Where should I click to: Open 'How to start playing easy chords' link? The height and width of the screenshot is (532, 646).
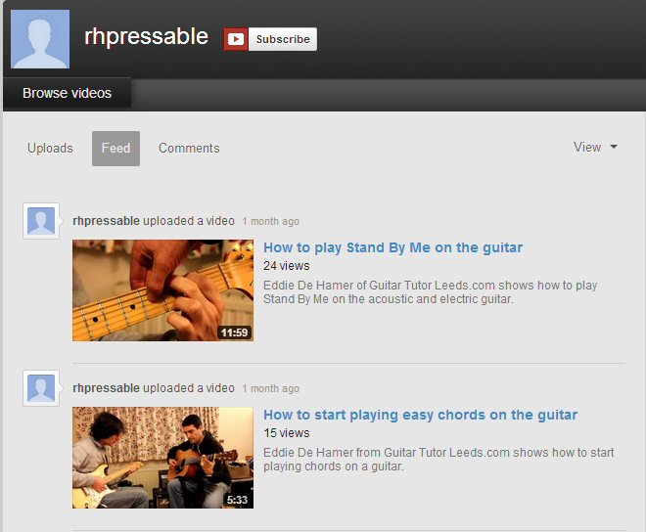[420, 415]
